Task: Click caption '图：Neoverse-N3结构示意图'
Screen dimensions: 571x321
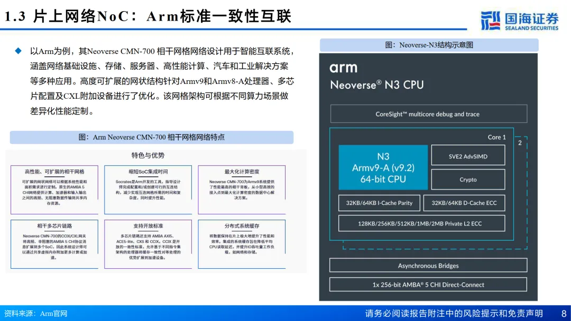Action: pos(429,45)
